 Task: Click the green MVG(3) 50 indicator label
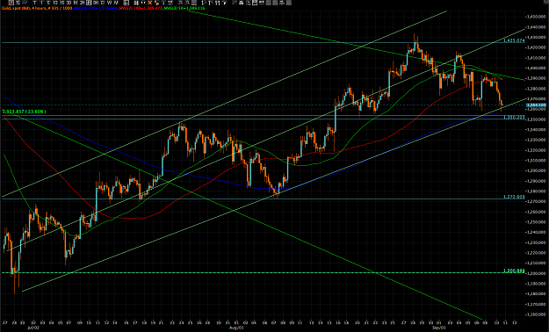[184, 8]
